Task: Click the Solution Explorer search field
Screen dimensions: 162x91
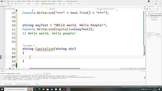Action: point(154,11)
